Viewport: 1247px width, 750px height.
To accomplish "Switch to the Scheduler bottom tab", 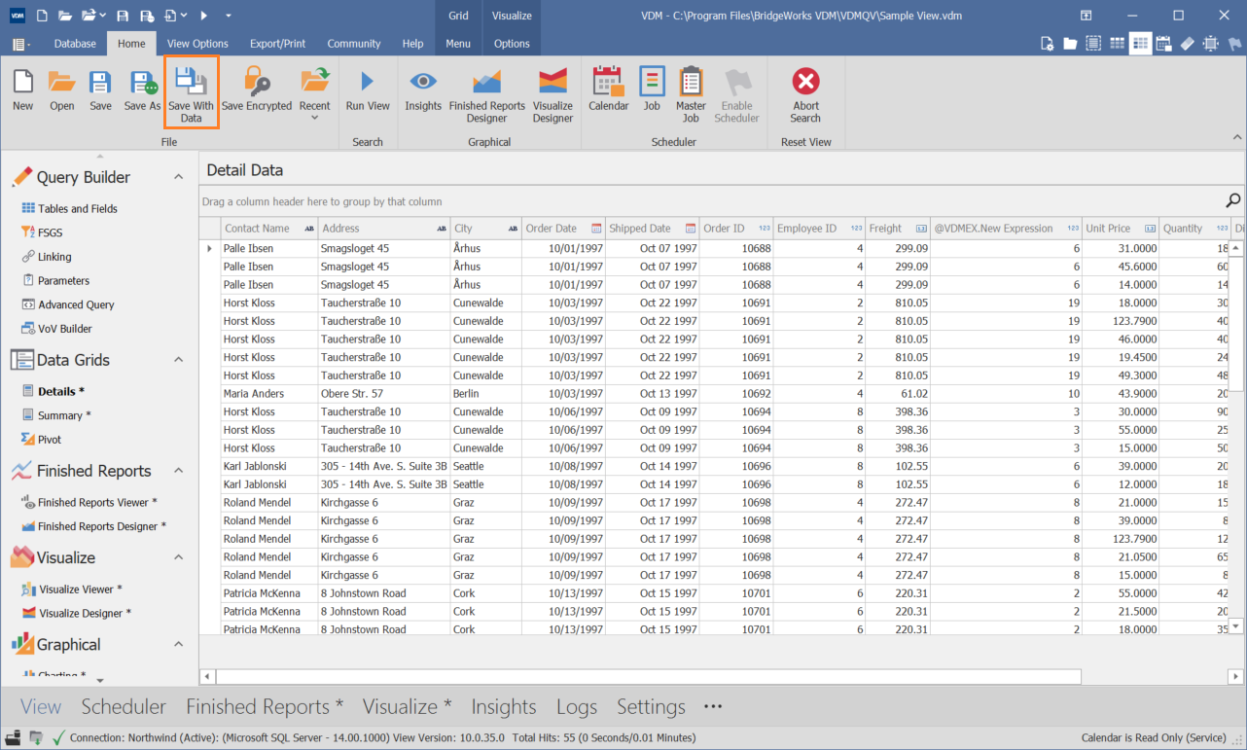I will 124,707.
